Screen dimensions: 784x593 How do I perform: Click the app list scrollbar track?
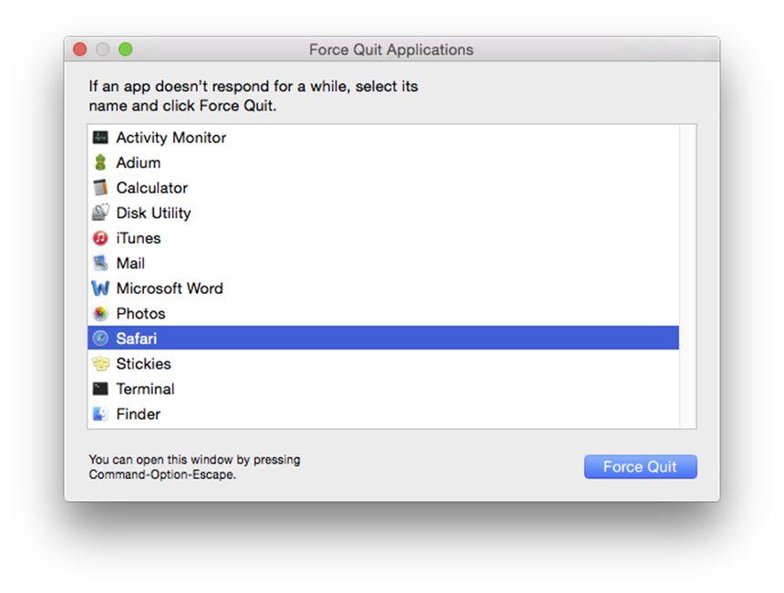point(687,276)
